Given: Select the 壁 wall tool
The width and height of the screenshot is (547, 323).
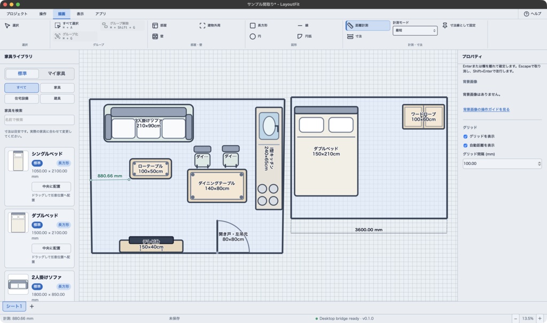Looking at the screenshot, I should click(158, 36).
